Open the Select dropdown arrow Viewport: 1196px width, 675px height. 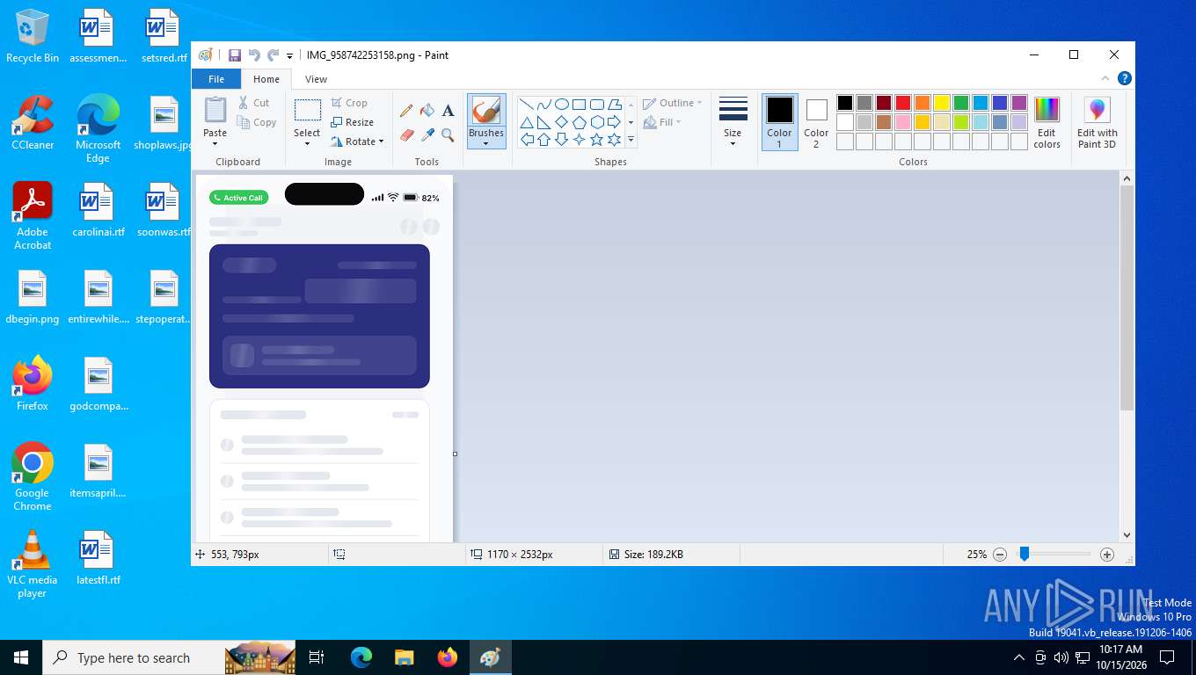[307, 144]
